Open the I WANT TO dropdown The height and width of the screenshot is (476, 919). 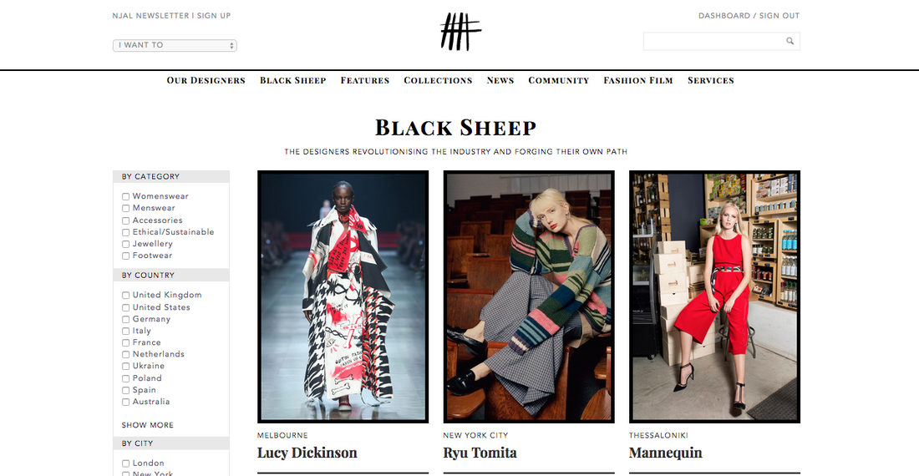(x=175, y=45)
